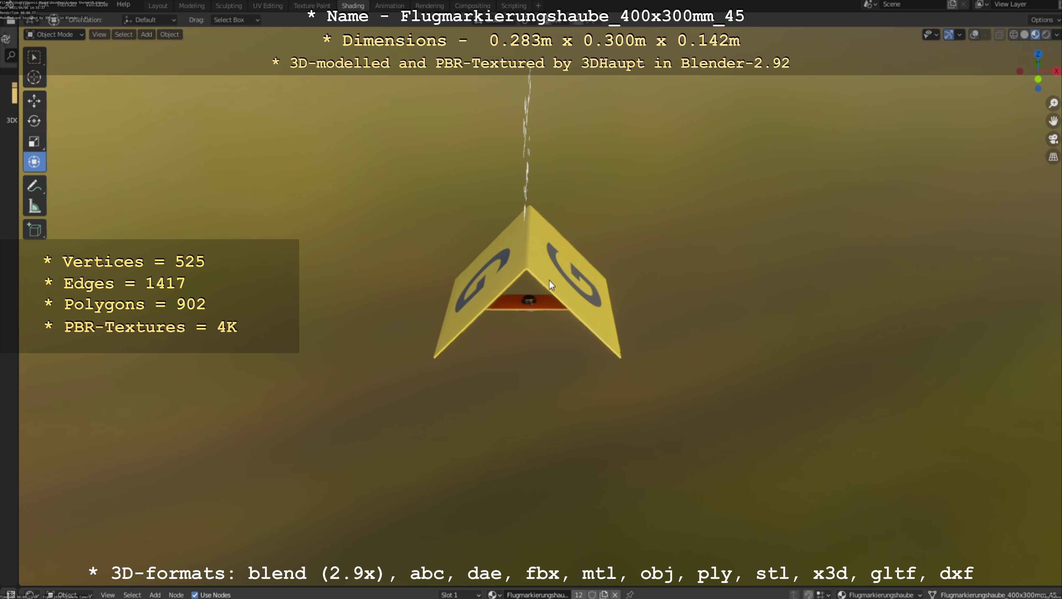Image resolution: width=1062 pixels, height=599 pixels.
Task: Add a workspace with the plus tab
Action: 538,6
